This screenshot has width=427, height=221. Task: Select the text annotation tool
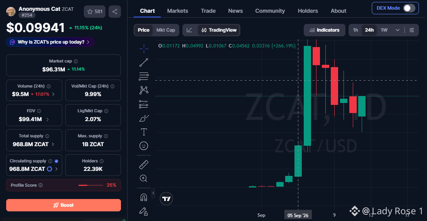[144, 132]
